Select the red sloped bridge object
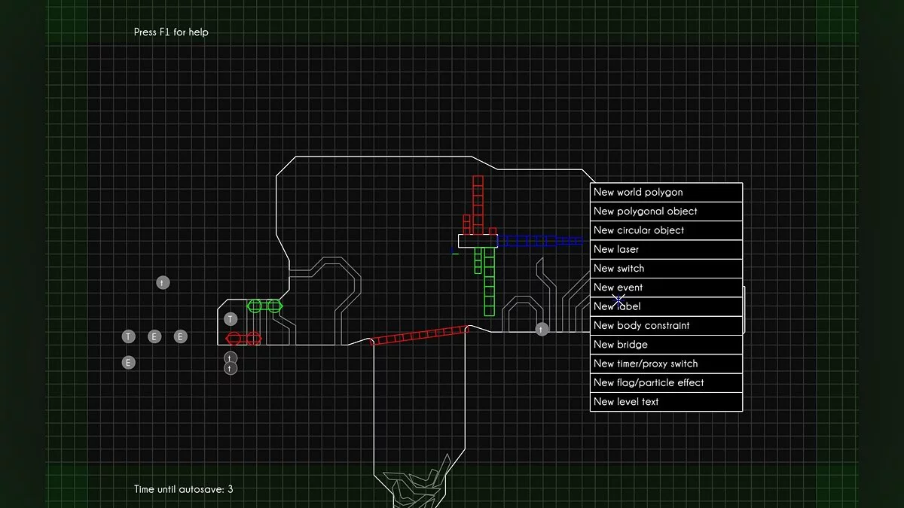 (420, 336)
